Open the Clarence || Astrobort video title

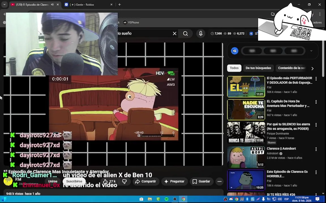click(x=281, y=149)
